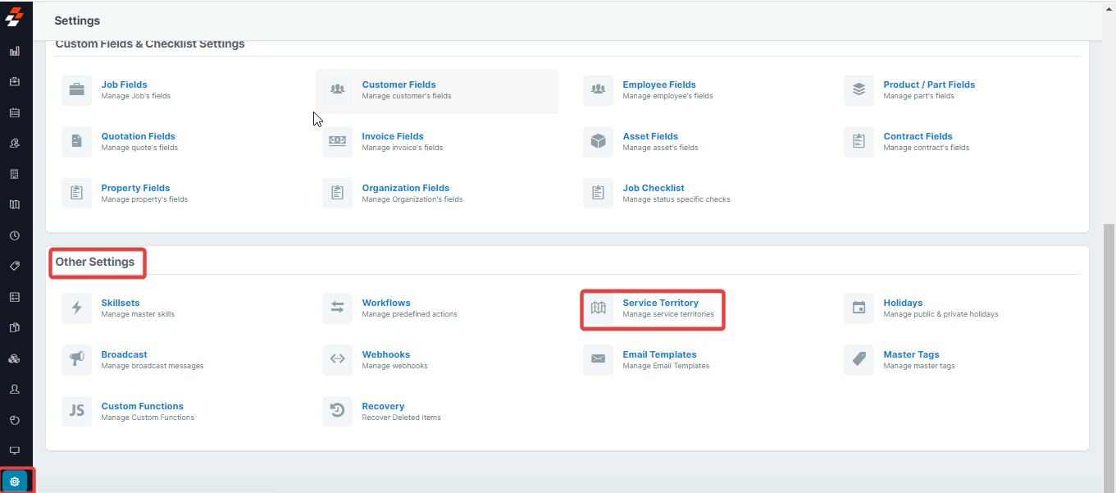Go to Invoice Fields settings
The width and height of the screenshot is (1116, 493).
(x=392, y=136)
